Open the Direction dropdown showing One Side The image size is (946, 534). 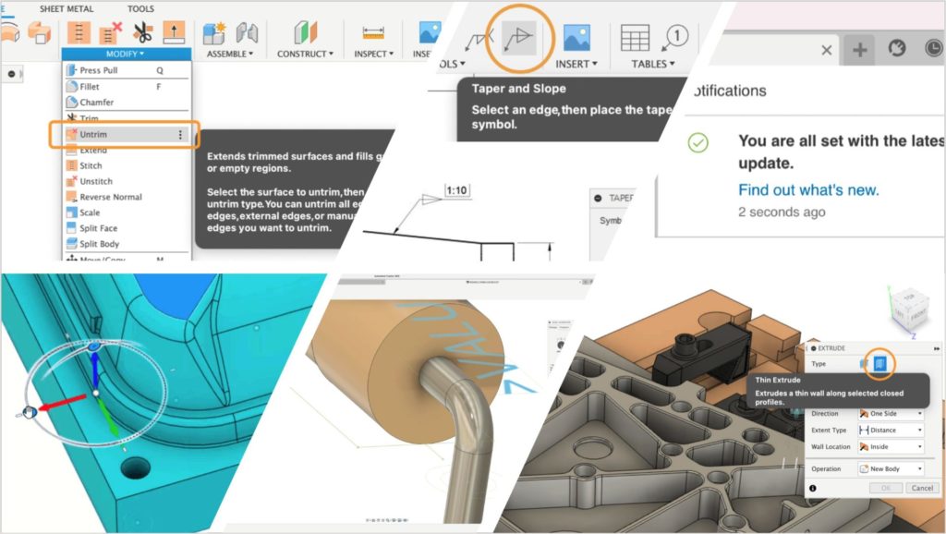coord(891,413)
